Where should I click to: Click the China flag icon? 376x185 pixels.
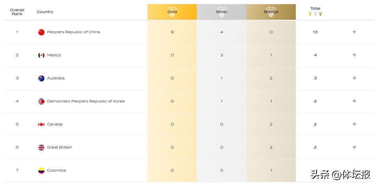click(x=41, y=32)
